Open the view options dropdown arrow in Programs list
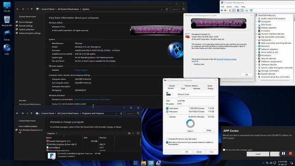The height and width of the screenshot is (166, 295). coord(133,133)
